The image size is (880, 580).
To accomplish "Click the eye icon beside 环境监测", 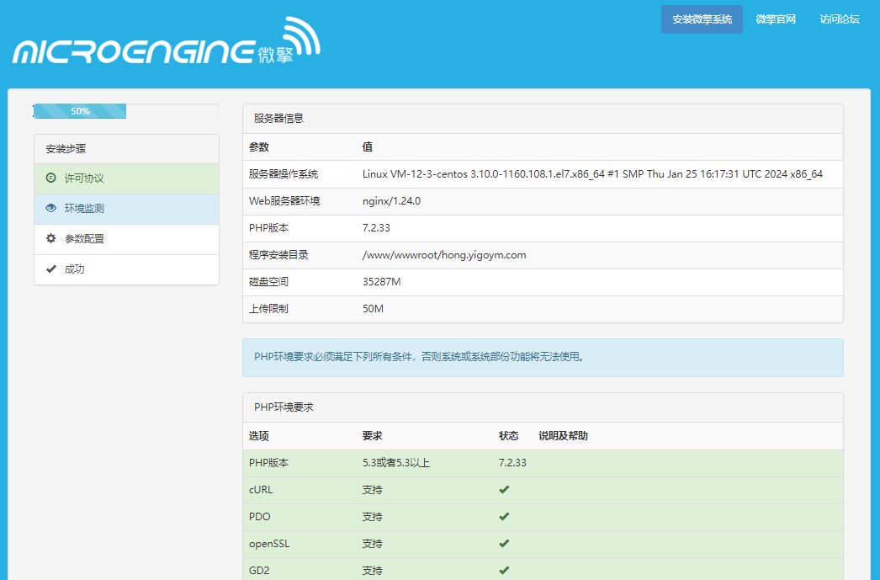I will (x=50, y=208).
